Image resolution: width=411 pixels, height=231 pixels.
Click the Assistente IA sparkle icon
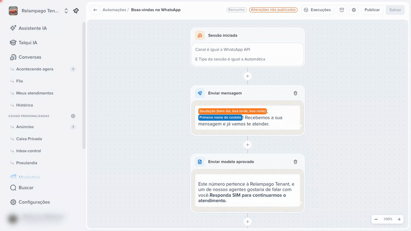click(13, 28)
